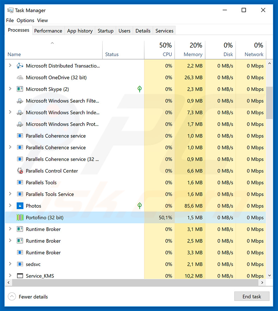Open the Options menu
This screenshot has width=278, height=311.
tap(25, 20)
